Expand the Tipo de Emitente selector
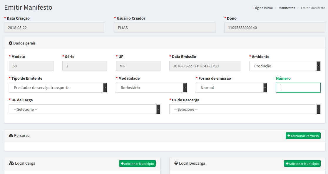 tap(58, 88)
